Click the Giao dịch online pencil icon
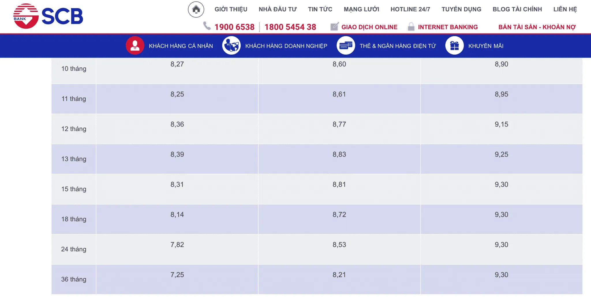 click(334, 27)
